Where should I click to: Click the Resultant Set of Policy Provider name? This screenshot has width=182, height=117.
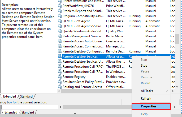click(83, 82)
